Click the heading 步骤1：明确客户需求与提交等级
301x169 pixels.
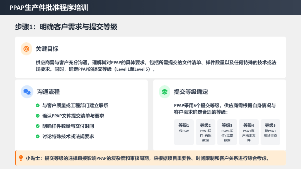(66, 27)
